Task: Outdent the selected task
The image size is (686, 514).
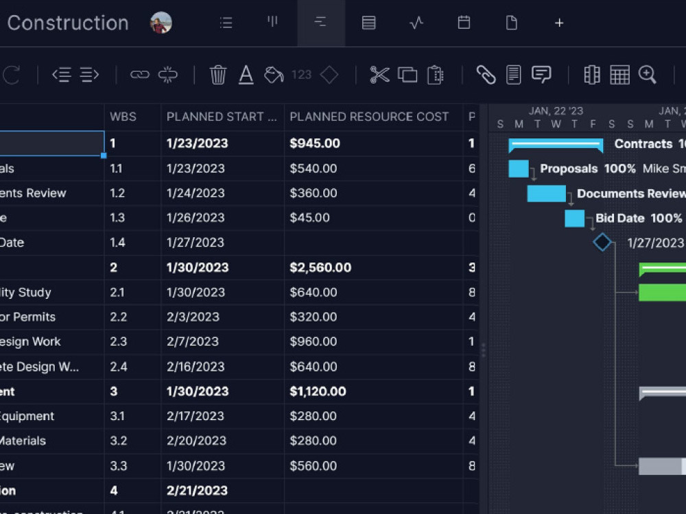Action: [62, 75]
